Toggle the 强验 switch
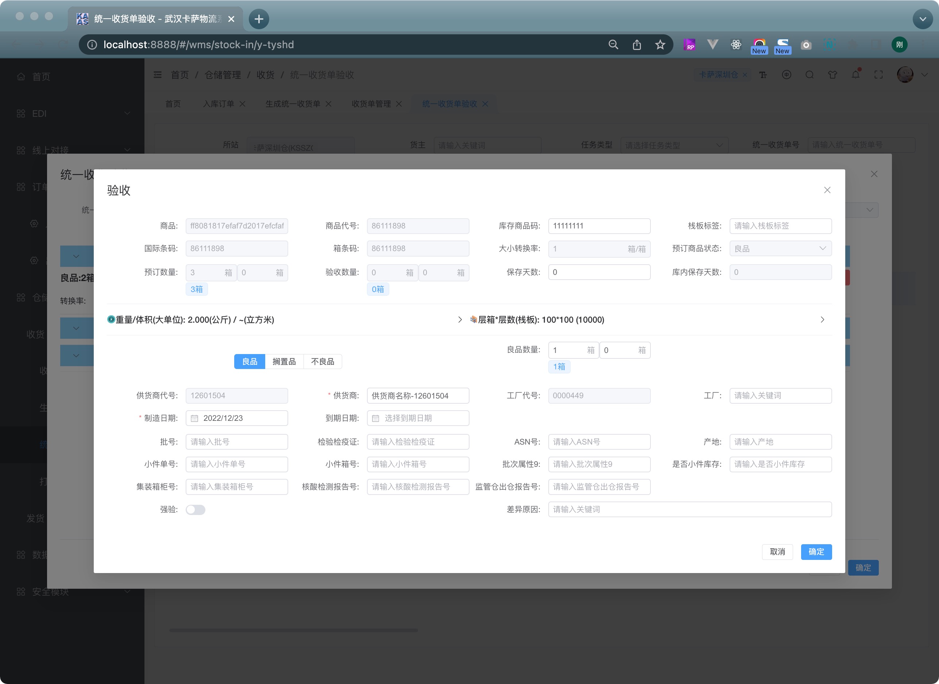This screenshot has height=684, width=939. tap(196, 510)
